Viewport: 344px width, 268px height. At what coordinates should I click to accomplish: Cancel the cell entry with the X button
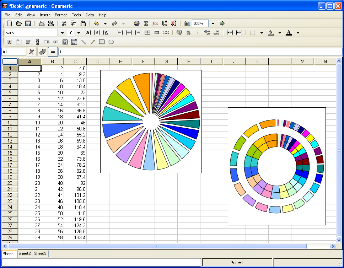[31, 52]
